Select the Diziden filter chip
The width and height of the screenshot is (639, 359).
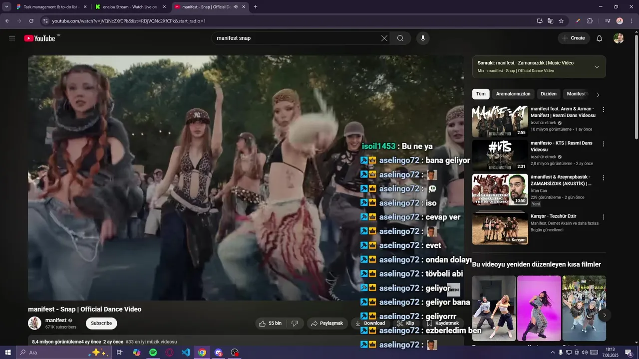coord(549,94)
